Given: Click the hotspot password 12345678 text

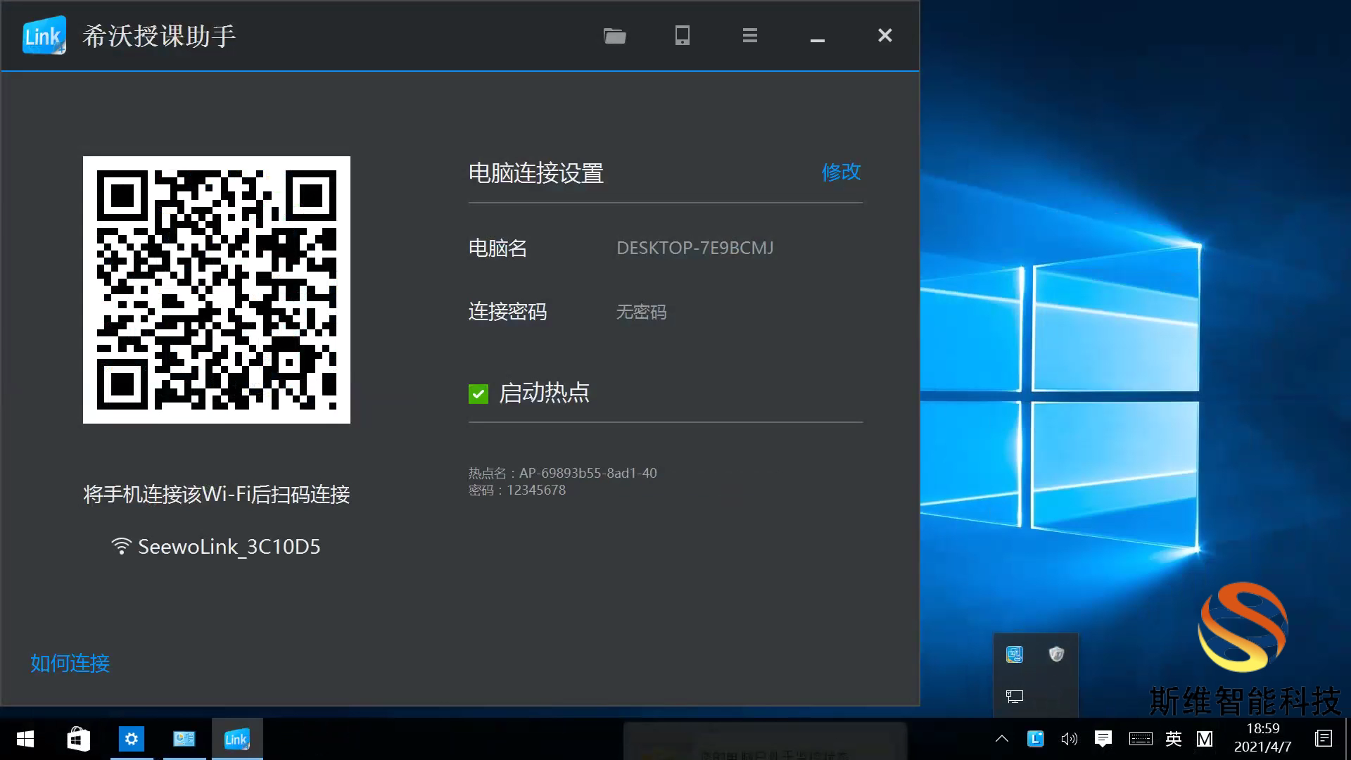Looking at the screenshot, I should point(535,490).
